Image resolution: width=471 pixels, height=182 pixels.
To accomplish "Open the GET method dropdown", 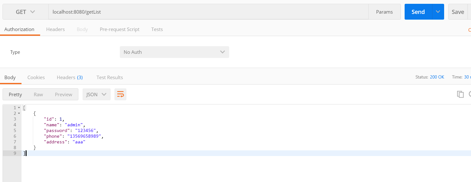I will 25,12.
